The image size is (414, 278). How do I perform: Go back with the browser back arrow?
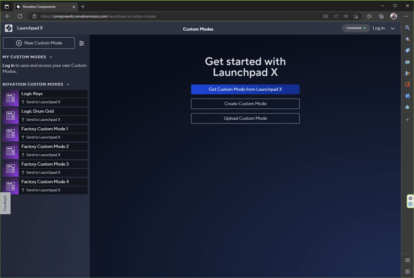tap(8, 16)
